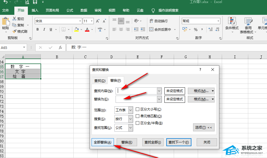Click the text orientation icon

136,21
